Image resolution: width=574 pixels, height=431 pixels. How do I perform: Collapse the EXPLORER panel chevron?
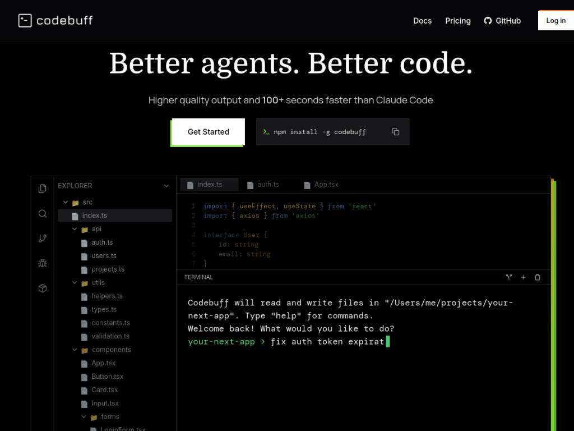coord(166,186)
